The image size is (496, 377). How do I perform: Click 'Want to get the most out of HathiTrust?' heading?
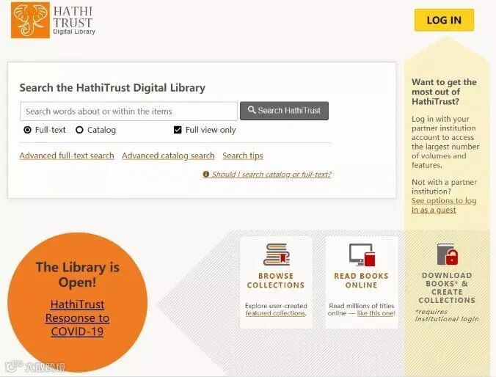[444, 92]
